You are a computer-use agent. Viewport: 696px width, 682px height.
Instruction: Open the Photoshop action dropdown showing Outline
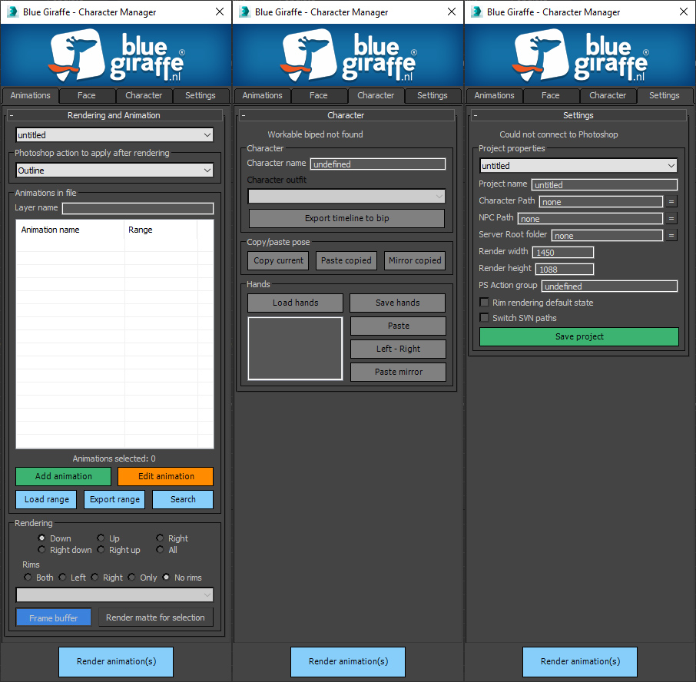pyautogui.click(x=114, y=170)
